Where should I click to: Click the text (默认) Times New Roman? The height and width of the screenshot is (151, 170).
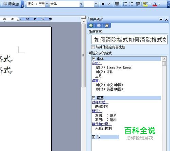click(x=114, y=68)
